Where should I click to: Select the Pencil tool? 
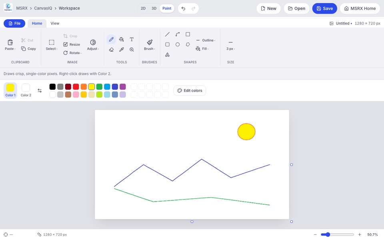(x=111, y=39)
